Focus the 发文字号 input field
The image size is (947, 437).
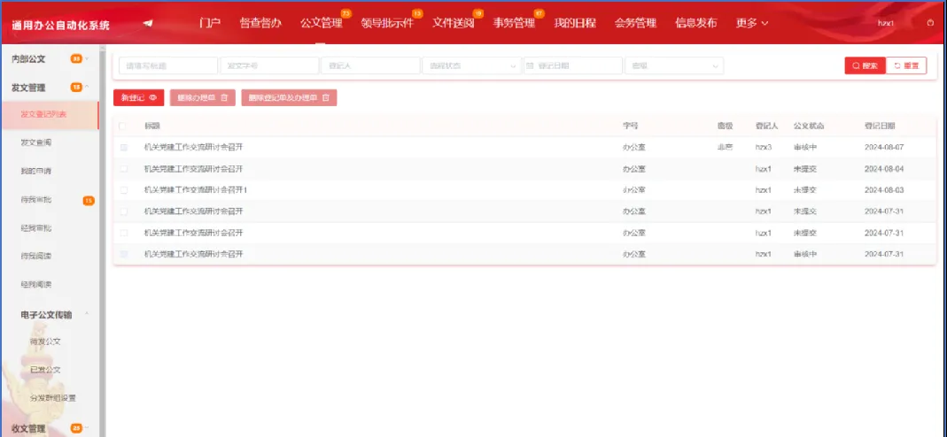coord(269,65)
